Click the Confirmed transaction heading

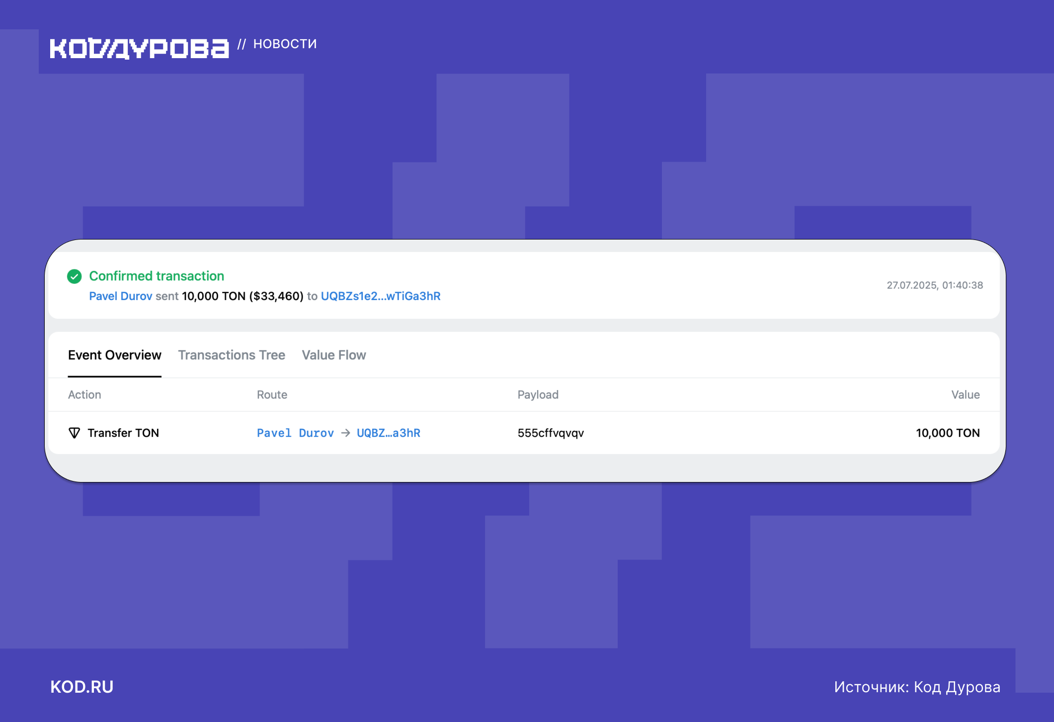coord(157,276)
